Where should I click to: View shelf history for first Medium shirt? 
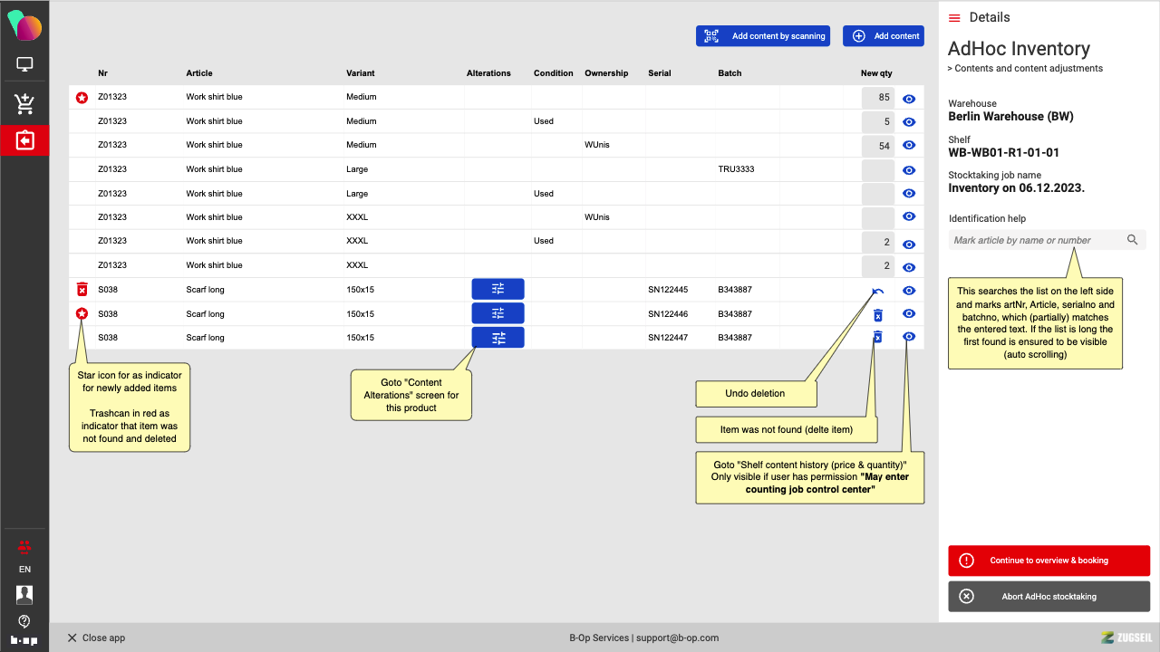tap(909, 99)
